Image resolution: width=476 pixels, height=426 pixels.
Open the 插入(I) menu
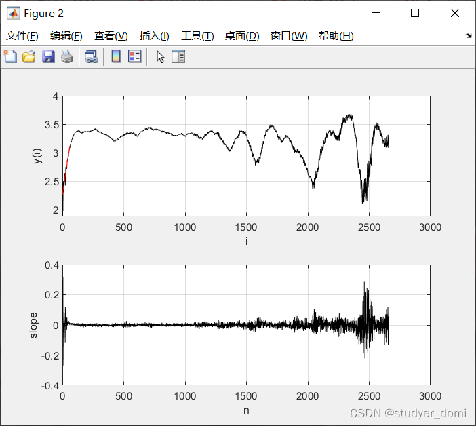(154, 36)
